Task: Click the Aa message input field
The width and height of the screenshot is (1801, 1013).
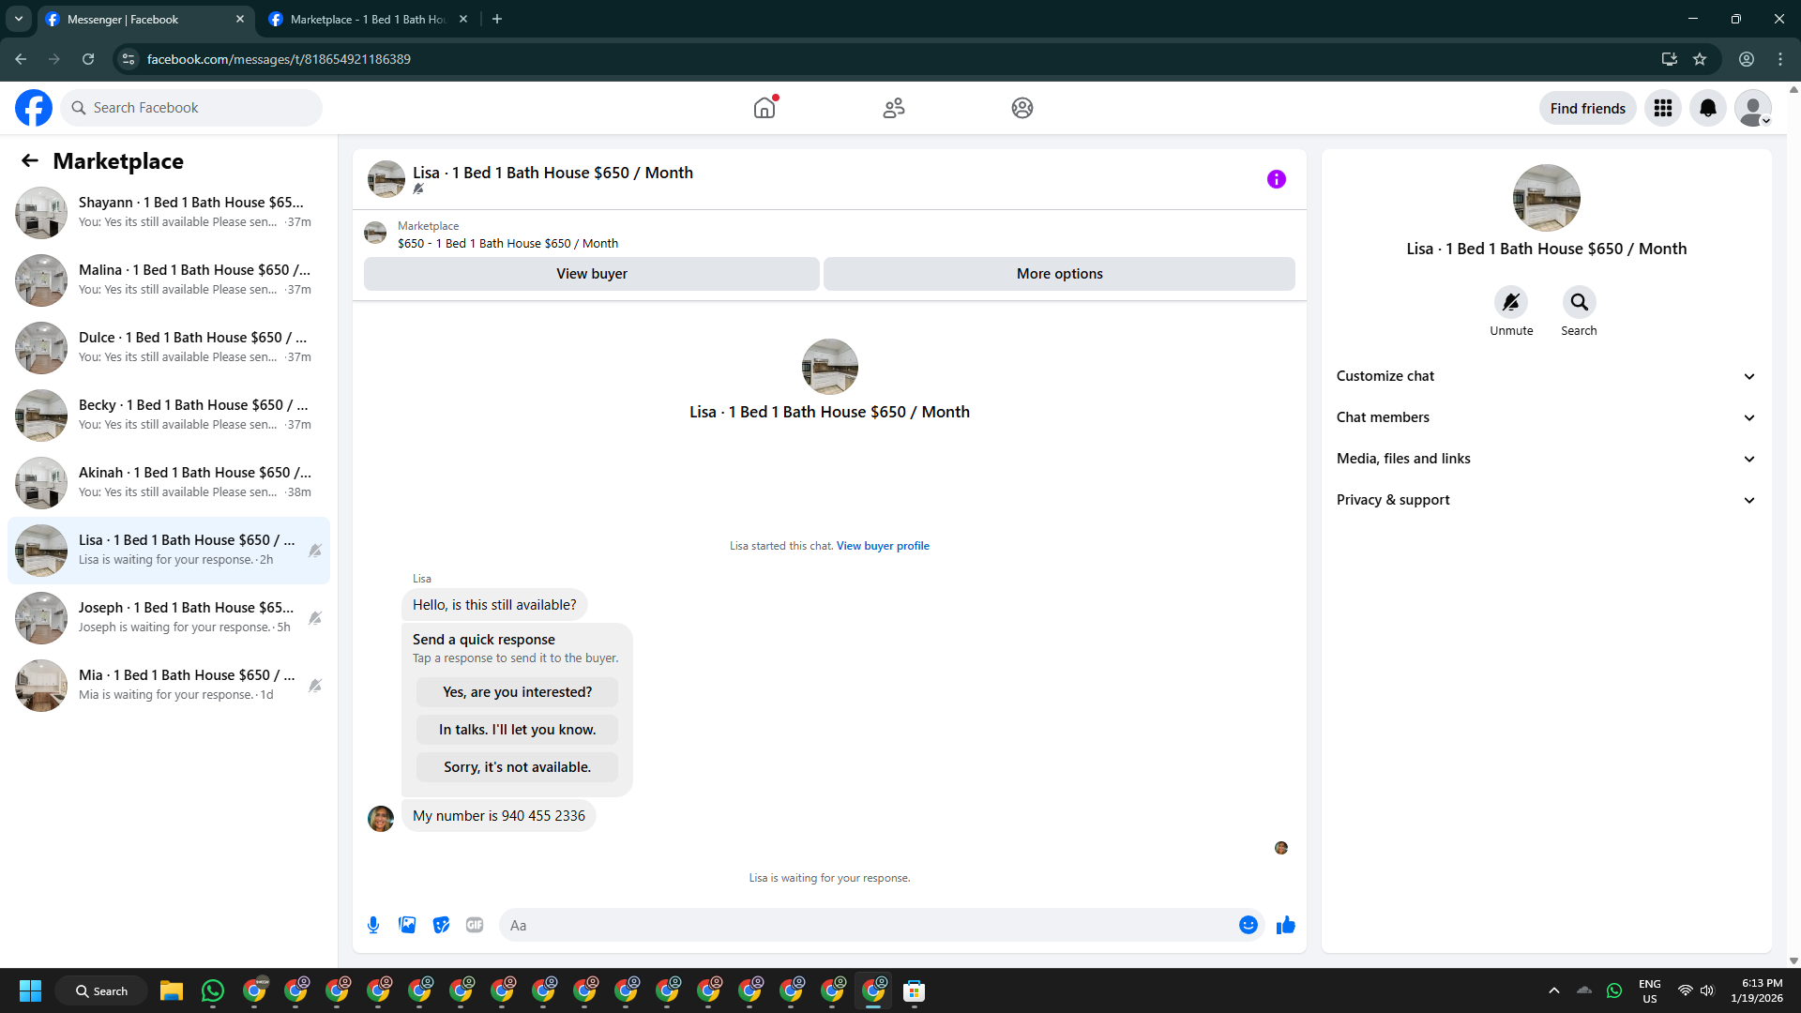Action: [868, 925]
